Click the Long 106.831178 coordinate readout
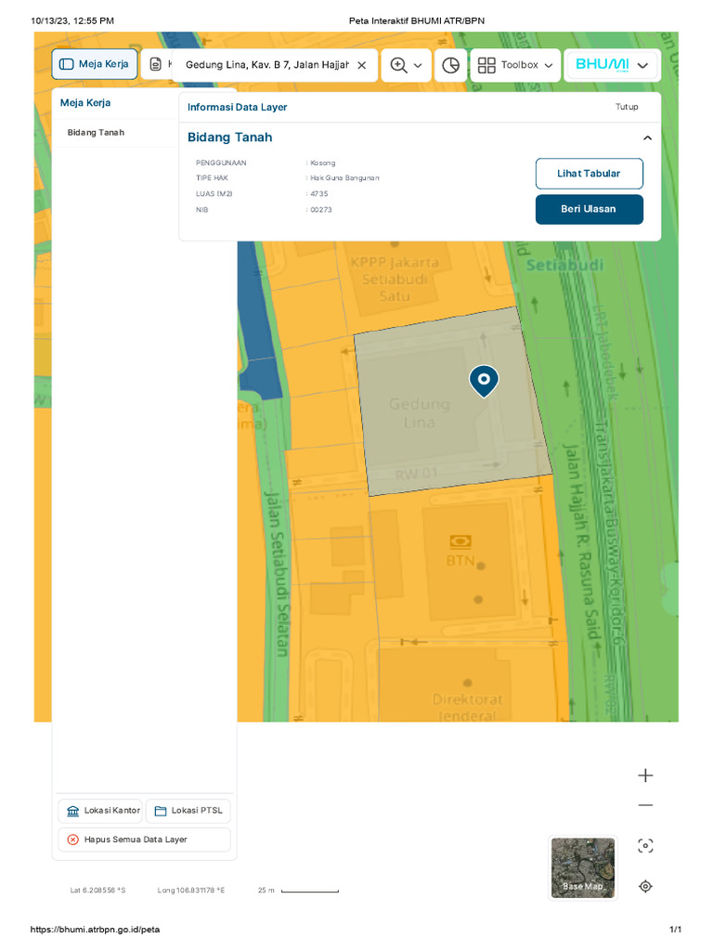Viewport: 713px width, 951px height. point(191,891)
